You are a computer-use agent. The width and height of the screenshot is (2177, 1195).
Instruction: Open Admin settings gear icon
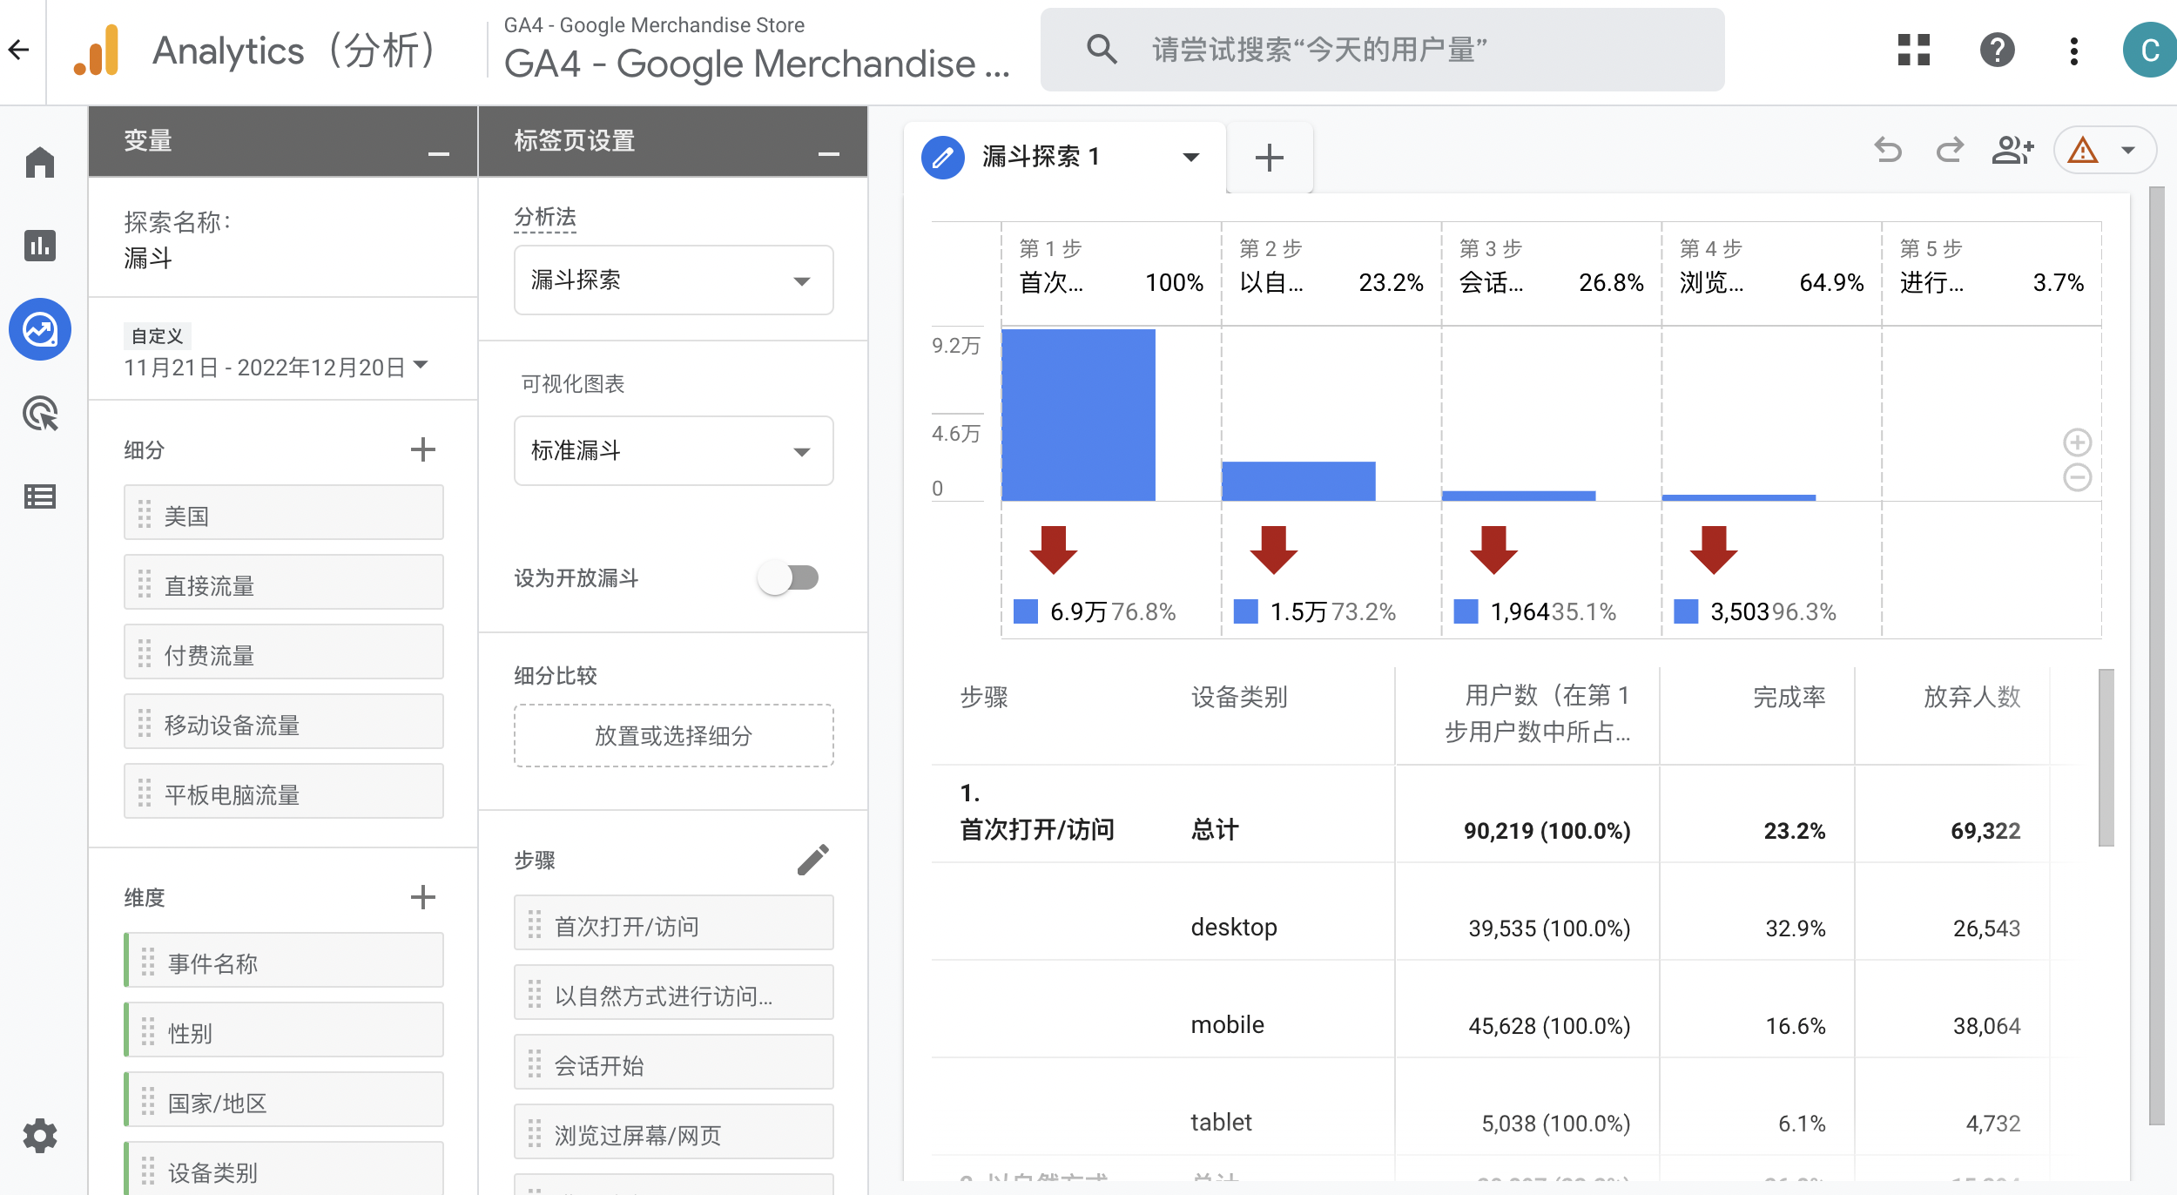[x=40, y=1136]
